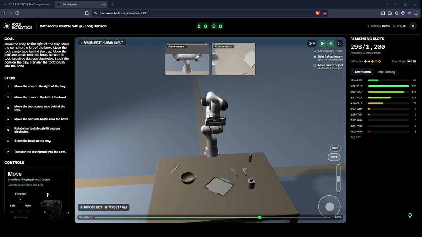Click the bookmark icon in address bar

click(87, 13)
